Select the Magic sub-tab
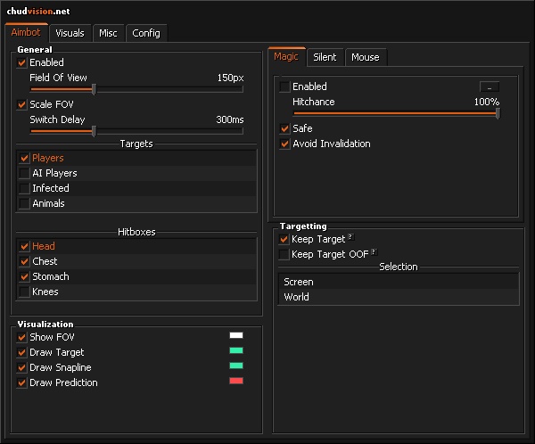Image resolution: width=535 pixels, height=444 pixels. coord(286,57)
